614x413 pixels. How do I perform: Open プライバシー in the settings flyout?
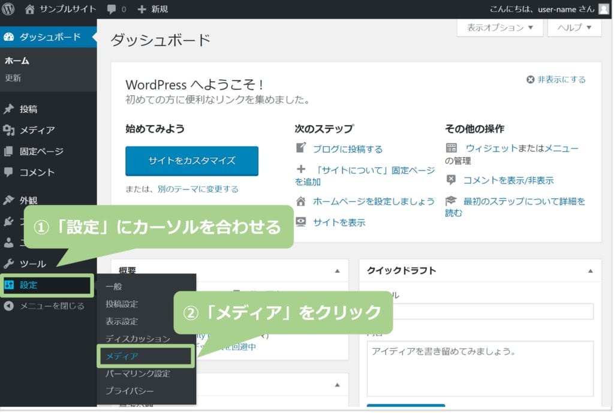pos(130,391)
